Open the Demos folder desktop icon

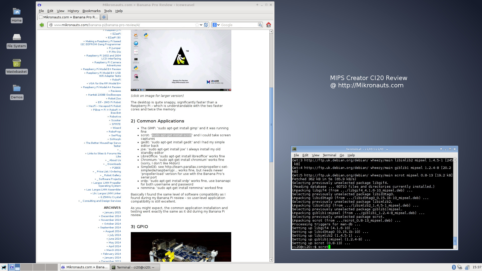(17, 92)
